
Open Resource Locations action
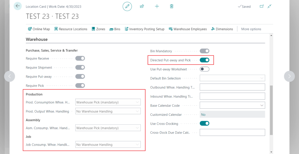coord(71,29)
